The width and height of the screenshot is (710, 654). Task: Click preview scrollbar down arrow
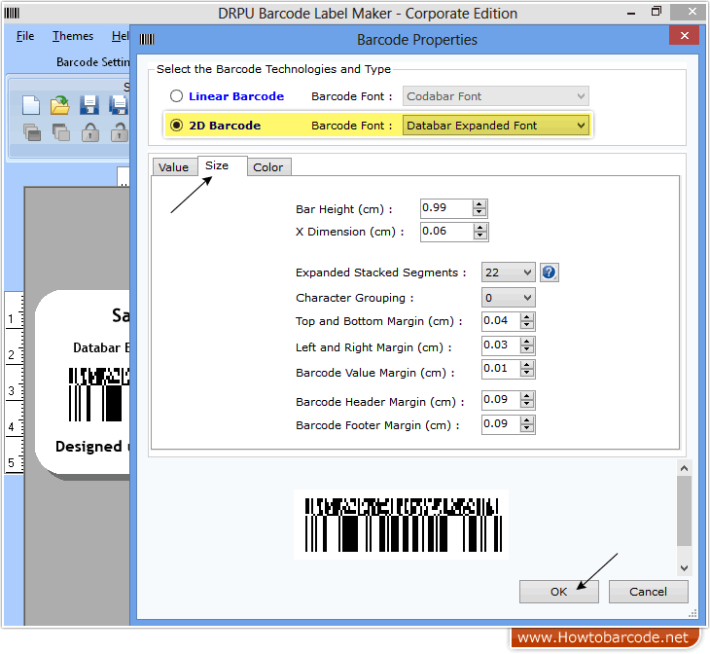[x=684, y=568]
